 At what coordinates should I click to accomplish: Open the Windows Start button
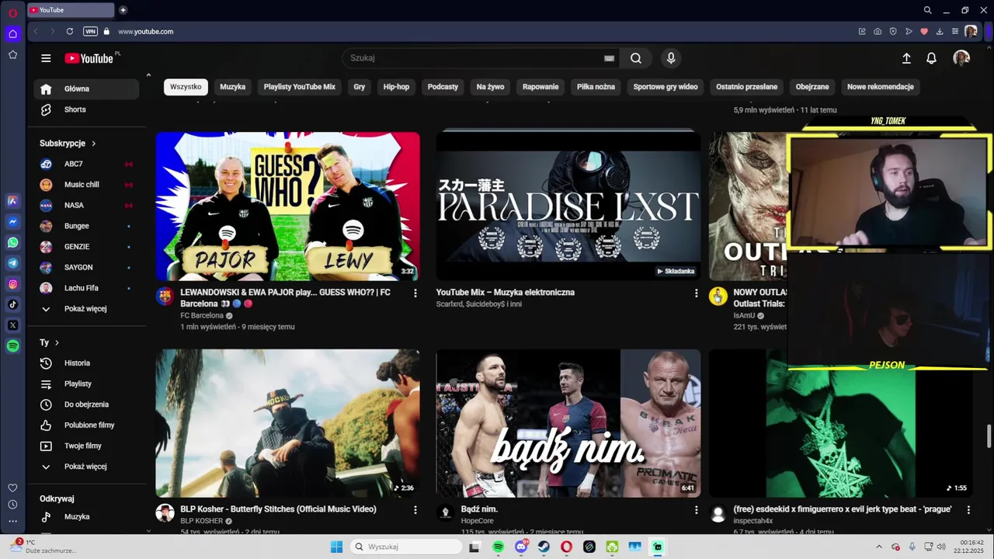click(x=336, y=547)
